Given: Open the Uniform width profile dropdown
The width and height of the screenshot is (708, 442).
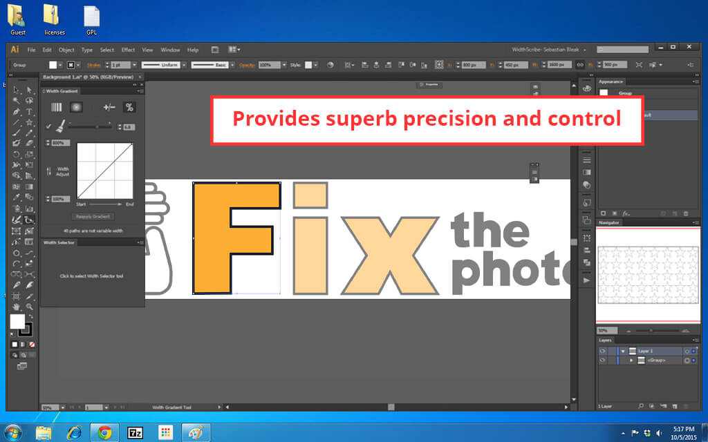Looking at the screenshot, I should [x=184, y=65].
